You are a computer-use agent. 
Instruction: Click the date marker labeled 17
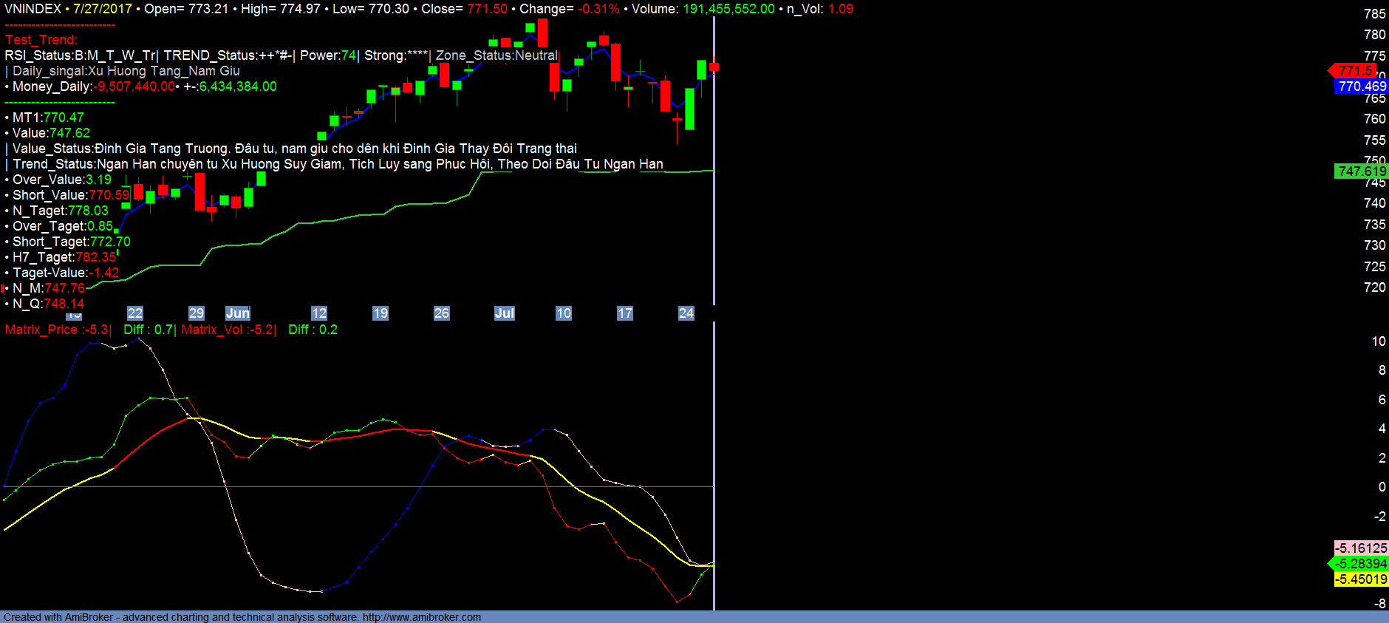(x=625, y=313)
